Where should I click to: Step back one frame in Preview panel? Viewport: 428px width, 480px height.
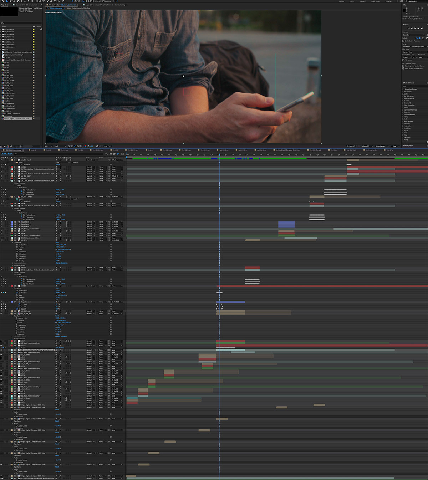(412, 28)
